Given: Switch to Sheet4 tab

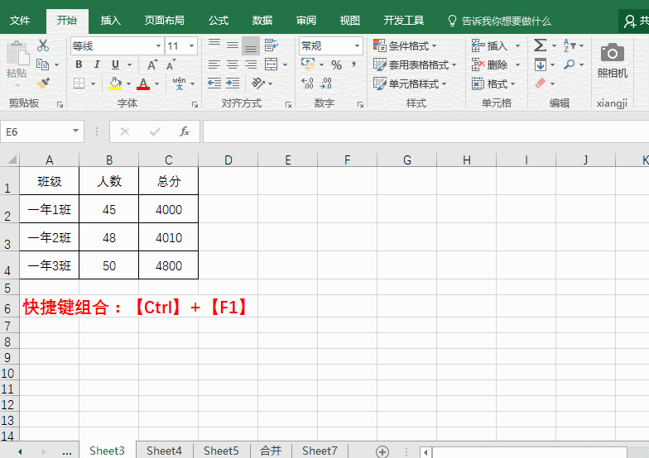Looking at the screenshot, I should [164, 451].
